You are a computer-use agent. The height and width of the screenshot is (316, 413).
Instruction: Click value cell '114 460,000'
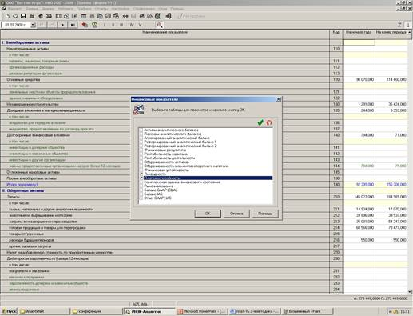click(391, 79)
